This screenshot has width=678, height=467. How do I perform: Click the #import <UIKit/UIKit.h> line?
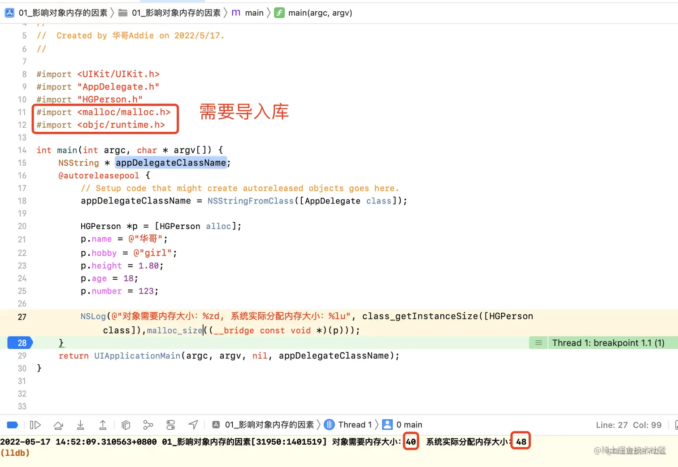pos(98,74)
